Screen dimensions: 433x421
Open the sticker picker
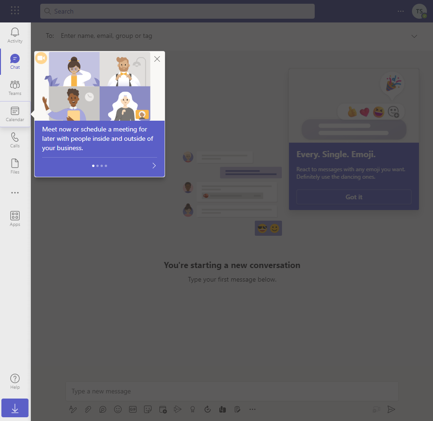148,409
